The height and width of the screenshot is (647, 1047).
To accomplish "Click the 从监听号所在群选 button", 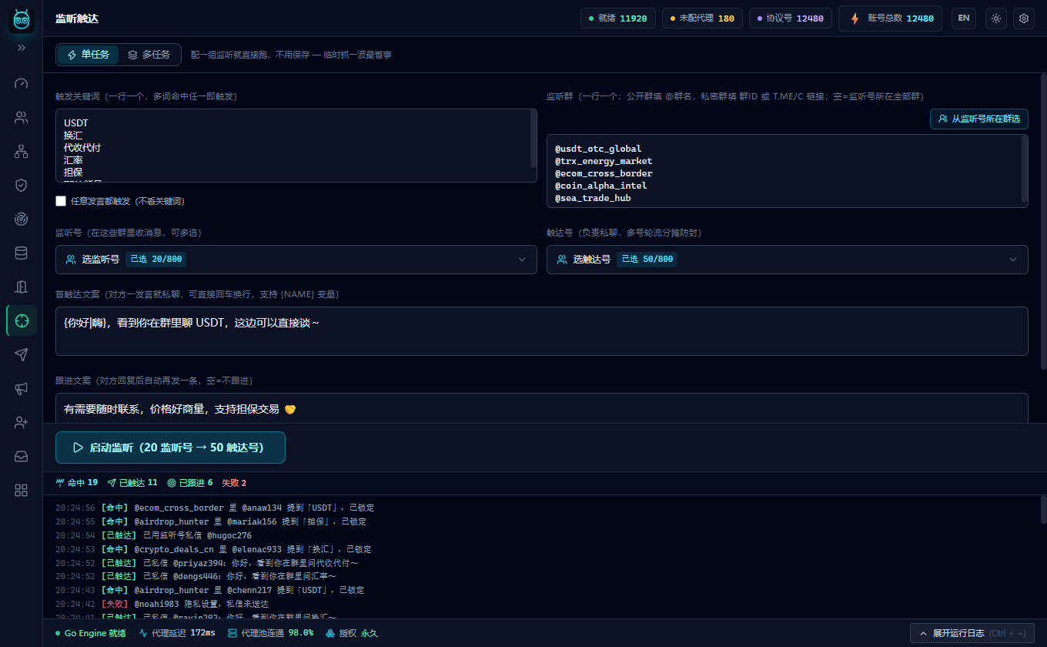I will 979,119.
